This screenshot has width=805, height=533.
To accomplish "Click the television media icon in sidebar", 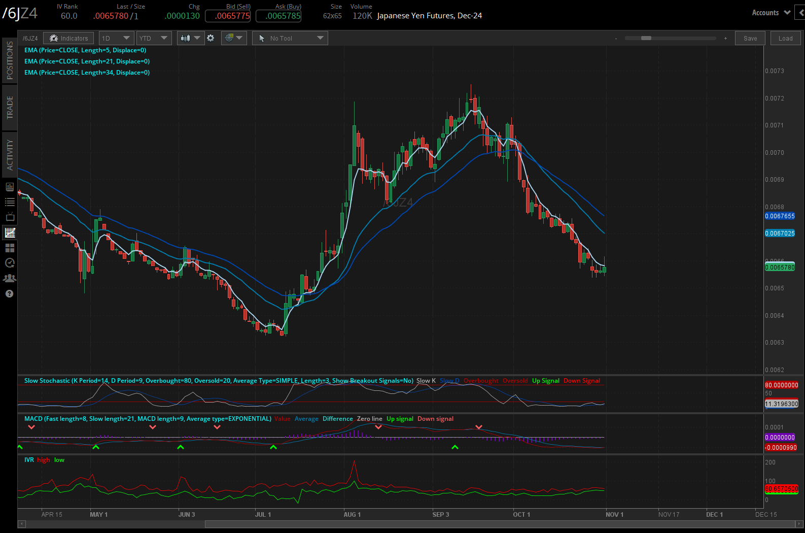I will (x=10, y=217).
